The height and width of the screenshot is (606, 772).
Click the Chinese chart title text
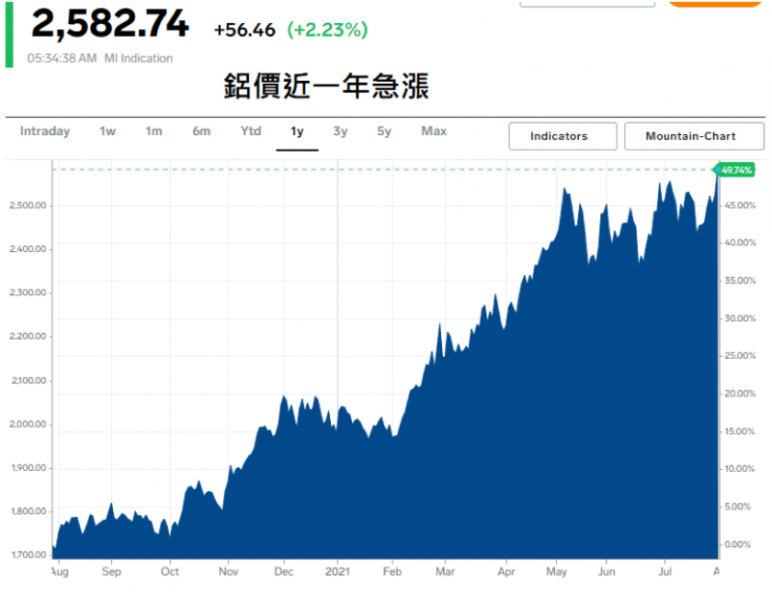(326, 86)
